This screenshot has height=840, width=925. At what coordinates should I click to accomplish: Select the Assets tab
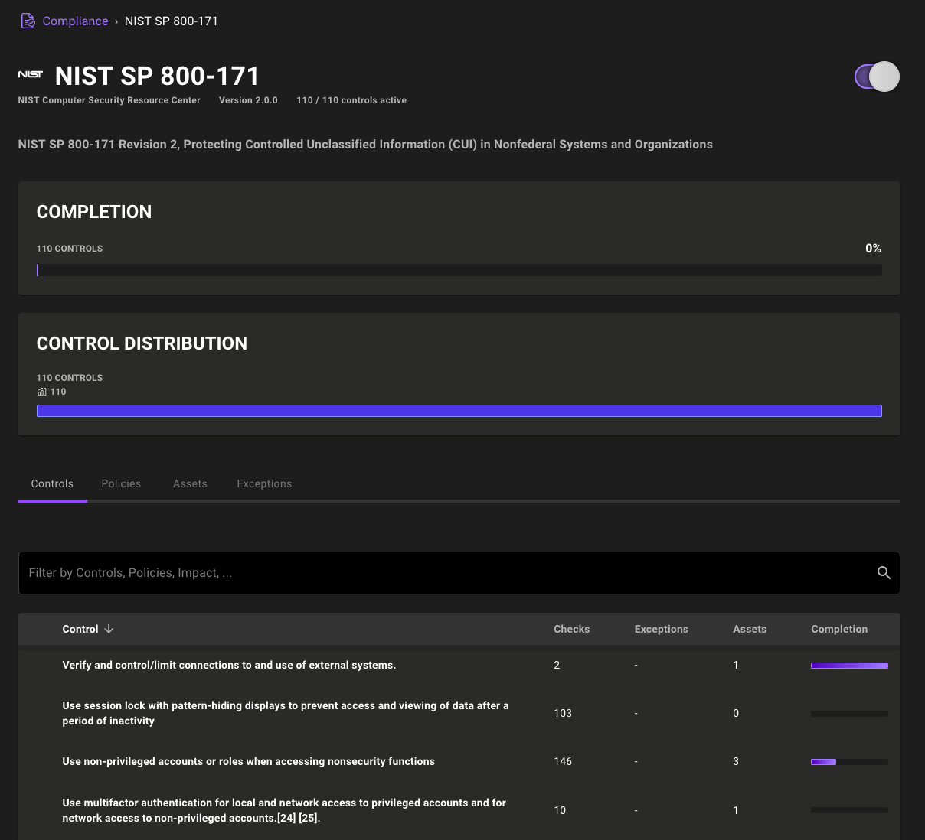(190, 483)
